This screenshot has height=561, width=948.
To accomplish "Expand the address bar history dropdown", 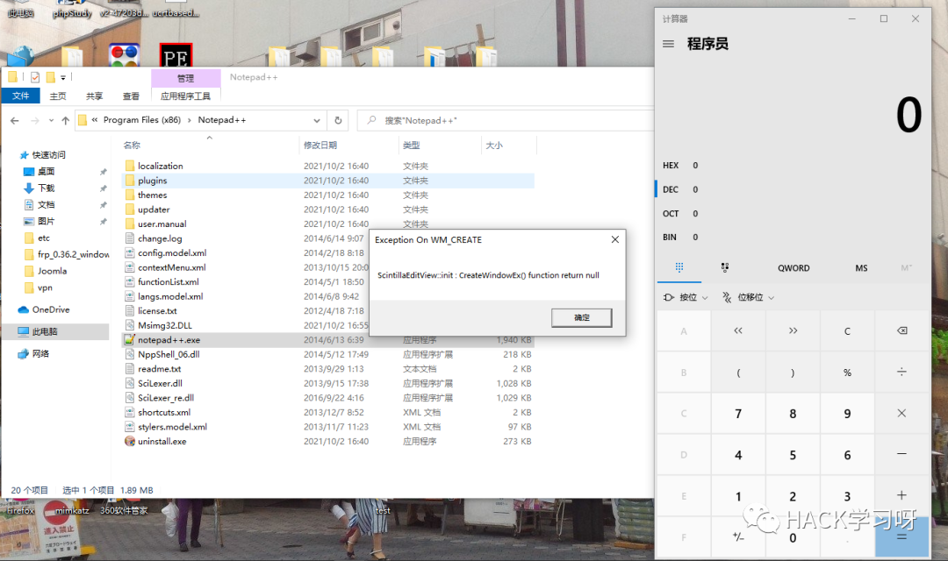I will pos(317,120).
